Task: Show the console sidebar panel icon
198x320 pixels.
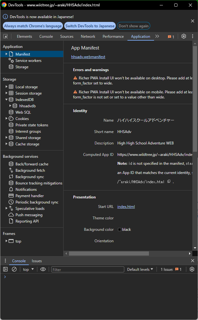Action: pyautogui.click(x=5, y=269)
